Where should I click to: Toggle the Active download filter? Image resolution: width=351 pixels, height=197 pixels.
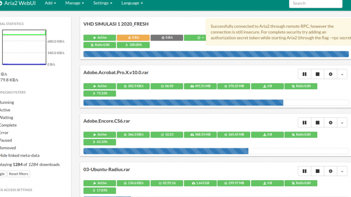[5, 110]
